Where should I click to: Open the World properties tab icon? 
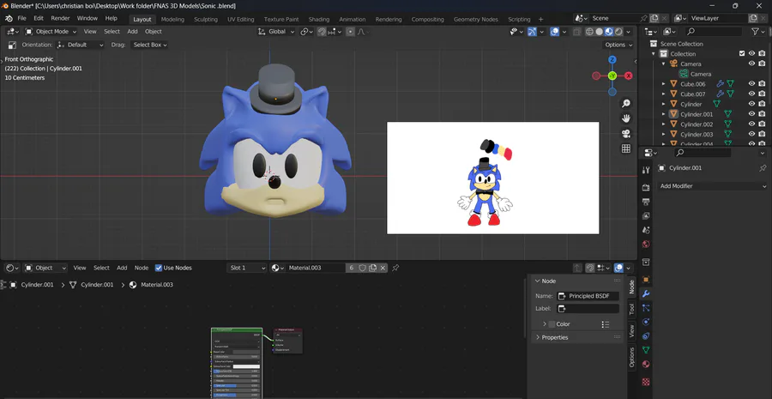coord(646,245)
